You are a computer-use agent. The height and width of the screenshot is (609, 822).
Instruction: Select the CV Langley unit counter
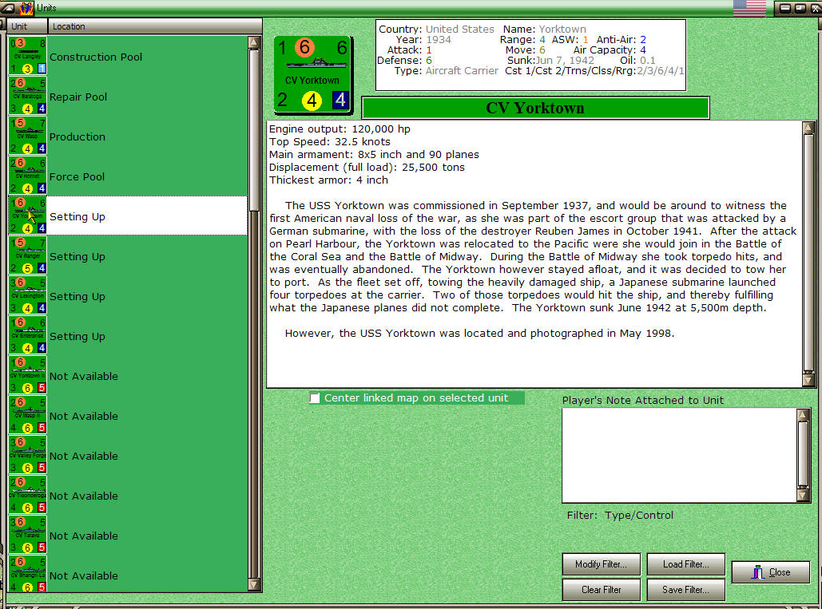(27, 56)
